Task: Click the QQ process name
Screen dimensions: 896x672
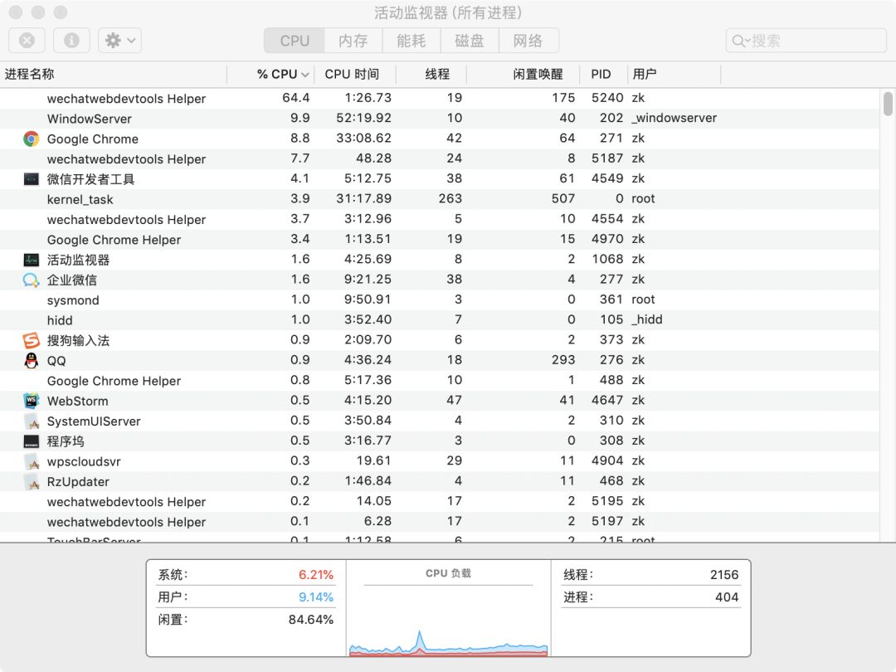Action: pos(56,361)
